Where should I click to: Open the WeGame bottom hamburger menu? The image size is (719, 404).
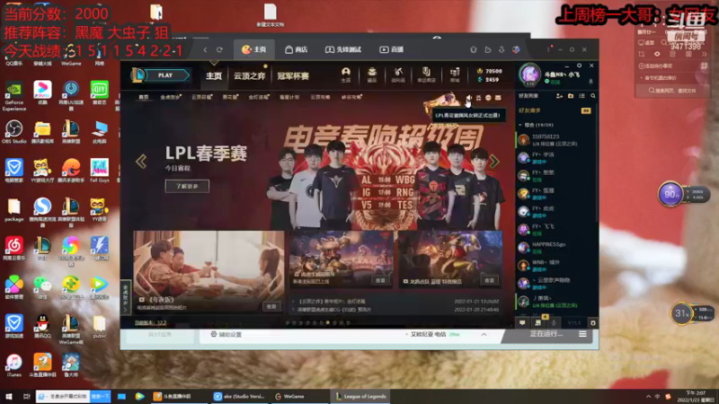(x=582, y=334)
